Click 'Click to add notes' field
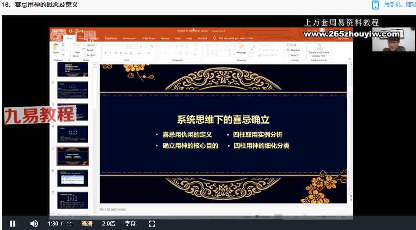The width and height of the screenshot is (416, 230). tap(113, 209)
